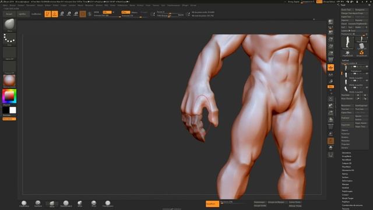Viewport: 373px width, 210px height.
Task: Open the Document menu
Action: 30,5
